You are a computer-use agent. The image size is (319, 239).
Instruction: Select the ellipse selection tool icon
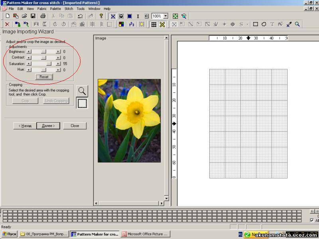pyautogui.click(x=264, y=24)
